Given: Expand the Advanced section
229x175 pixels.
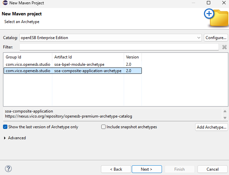Looking at the screenshot, I should click(5, 138).
